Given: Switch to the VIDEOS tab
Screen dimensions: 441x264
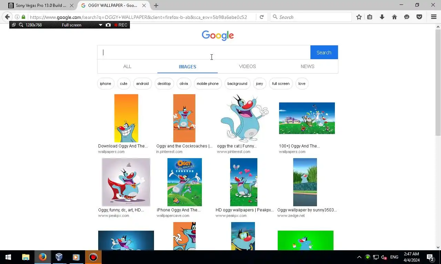Looking at the screenshot, I should click(x=247, y=66).
